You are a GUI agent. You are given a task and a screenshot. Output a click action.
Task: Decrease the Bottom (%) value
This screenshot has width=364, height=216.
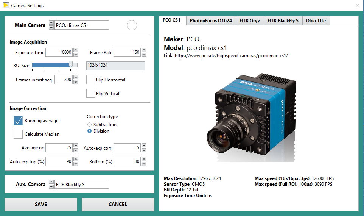coord(144,164)
